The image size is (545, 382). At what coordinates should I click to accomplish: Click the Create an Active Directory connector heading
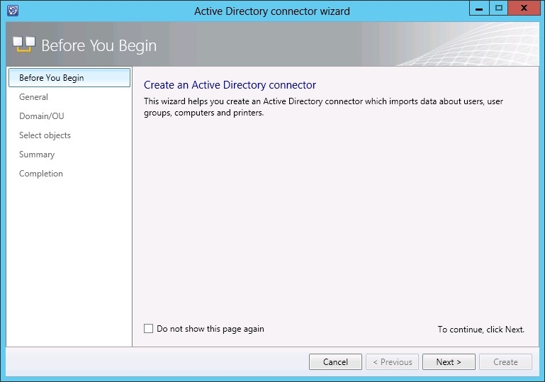pyautogui.click(x=230, y=85)
